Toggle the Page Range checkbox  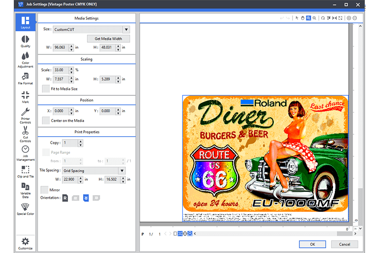pos(46,152)
